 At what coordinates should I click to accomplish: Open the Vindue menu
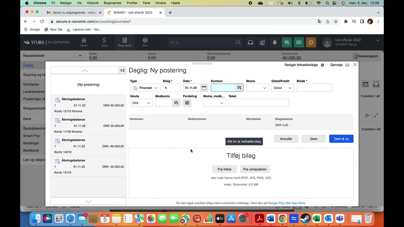point(161,3)
